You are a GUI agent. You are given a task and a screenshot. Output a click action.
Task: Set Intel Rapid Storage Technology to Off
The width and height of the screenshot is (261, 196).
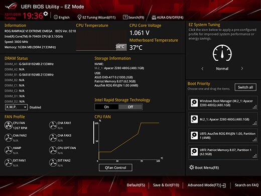tap(130, 107)
